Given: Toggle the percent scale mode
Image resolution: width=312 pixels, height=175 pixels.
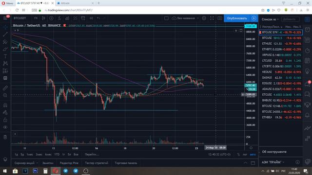Looking at the screenshot, I should coord(238,155).
